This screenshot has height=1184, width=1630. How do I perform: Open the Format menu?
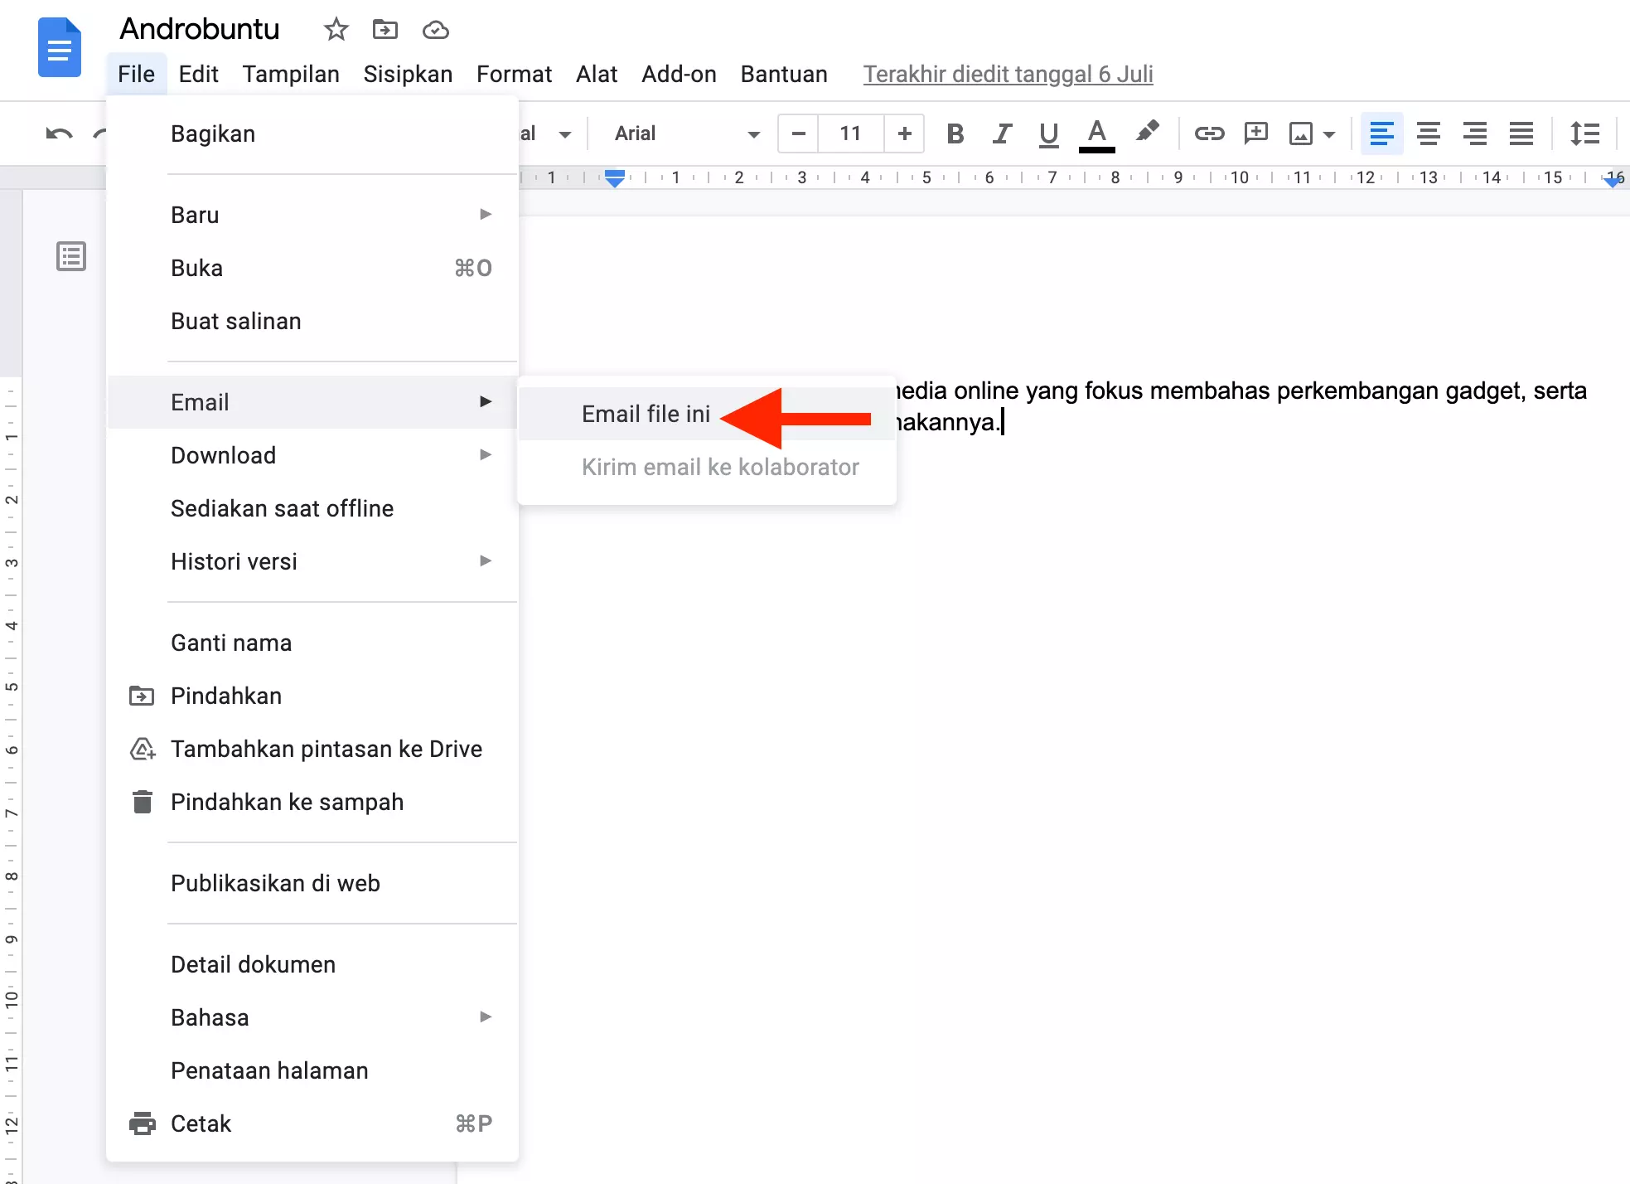pyautogui.click(x=514, y=74)
